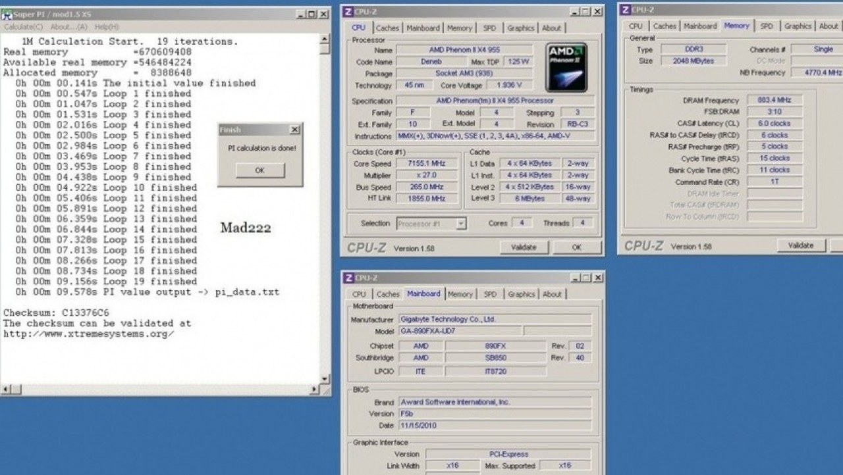Click the Command Rate value 1T
Viewport: 843px width, 475px height.
[x=775, y=182]
